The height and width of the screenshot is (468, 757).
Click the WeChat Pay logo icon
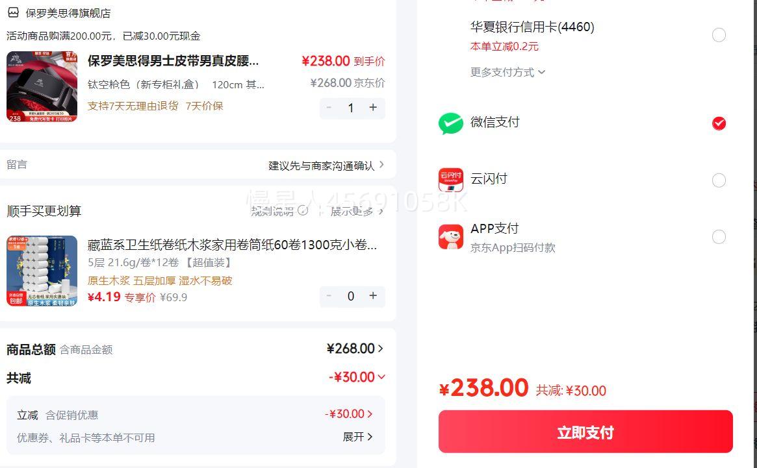pyautogui.click(x=450, y=123)
